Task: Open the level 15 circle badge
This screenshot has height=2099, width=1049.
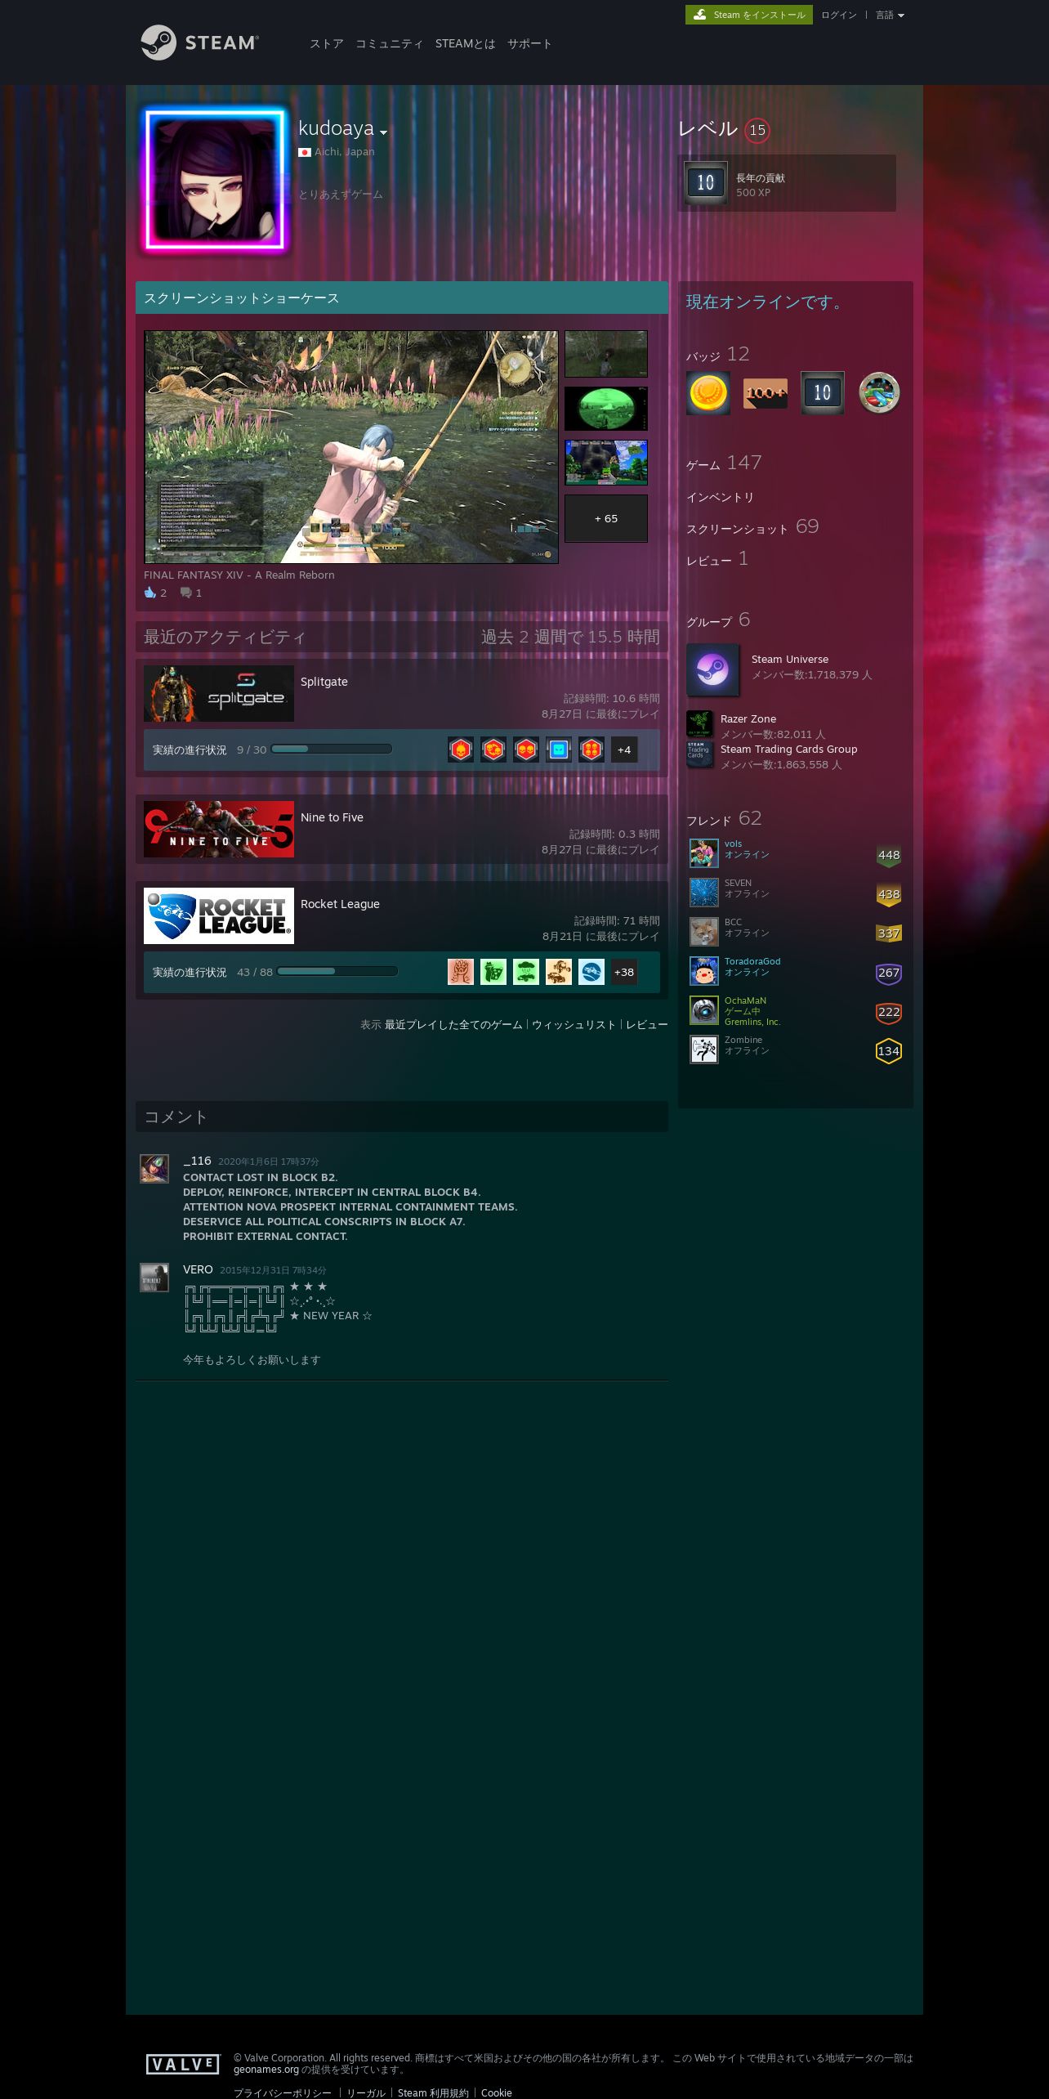Action: [x=757, y=130]
